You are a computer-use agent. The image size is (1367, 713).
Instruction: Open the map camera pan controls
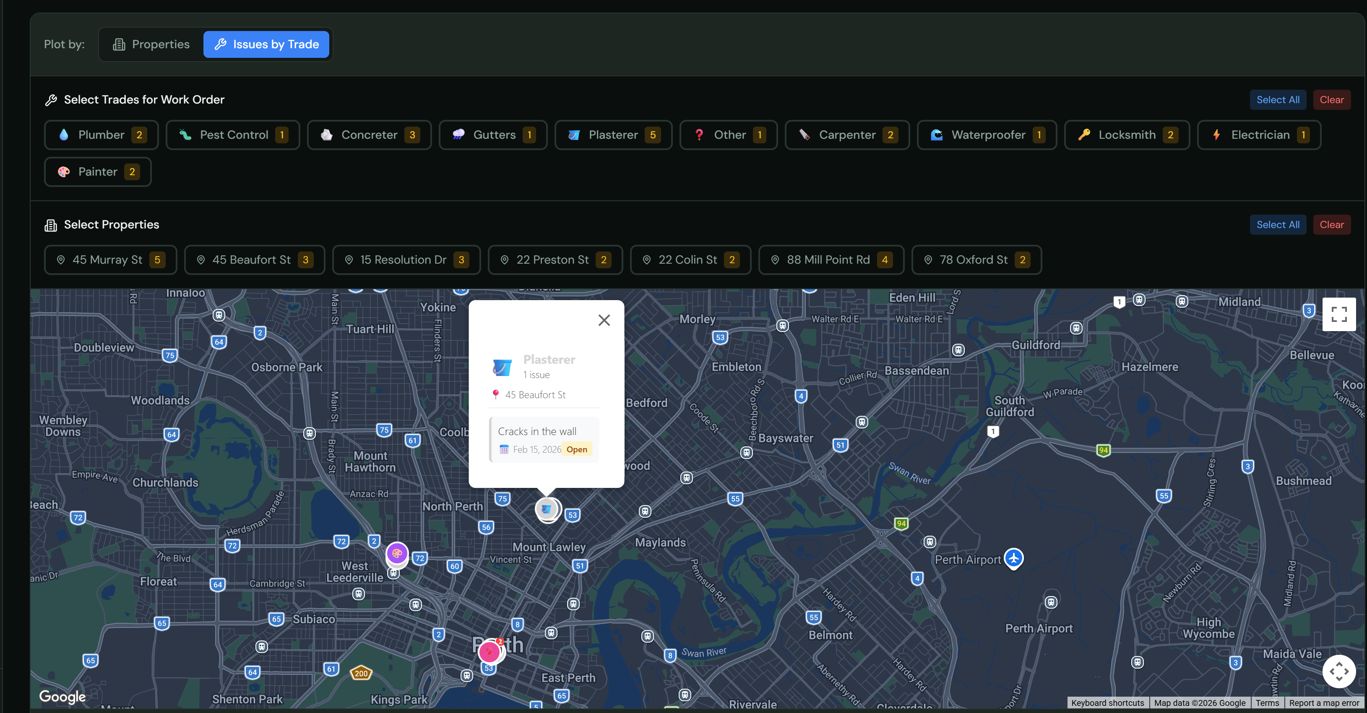(x=1338, y=672)
